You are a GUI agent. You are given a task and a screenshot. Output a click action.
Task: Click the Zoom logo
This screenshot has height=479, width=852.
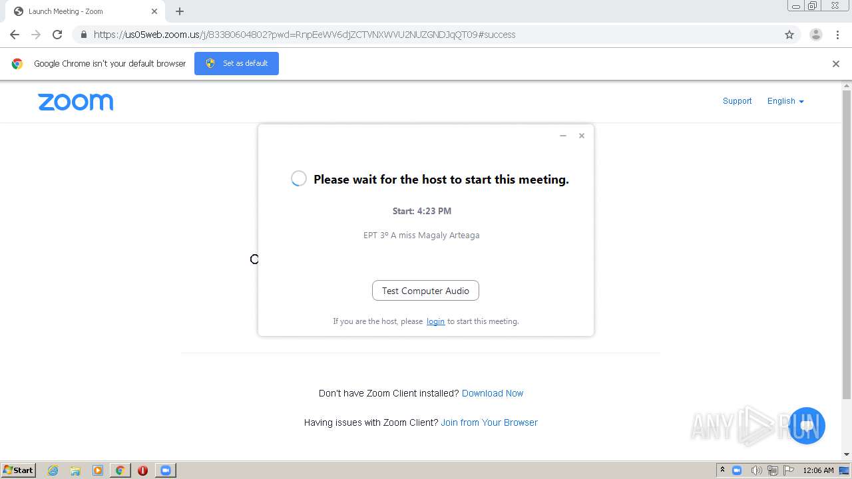(76, 102)
